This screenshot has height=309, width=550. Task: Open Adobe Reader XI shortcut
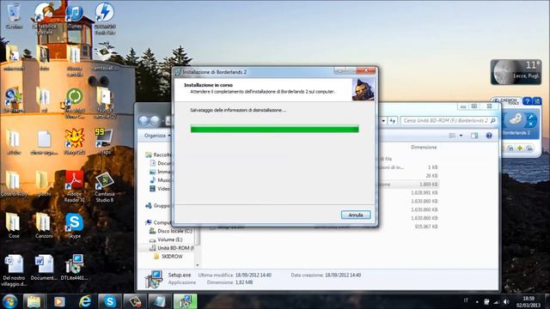coord(75,186)
